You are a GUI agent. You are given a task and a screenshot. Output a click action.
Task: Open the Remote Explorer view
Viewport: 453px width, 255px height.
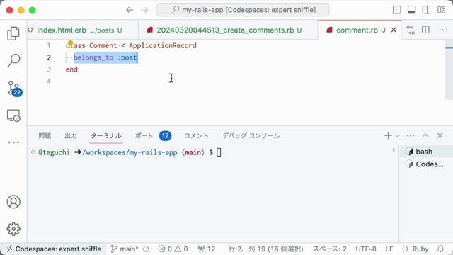pyautogui.click(x=13, y=115)
